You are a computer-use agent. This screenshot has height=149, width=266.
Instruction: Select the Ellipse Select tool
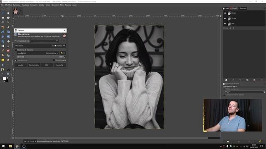click(x=8, y=18)
